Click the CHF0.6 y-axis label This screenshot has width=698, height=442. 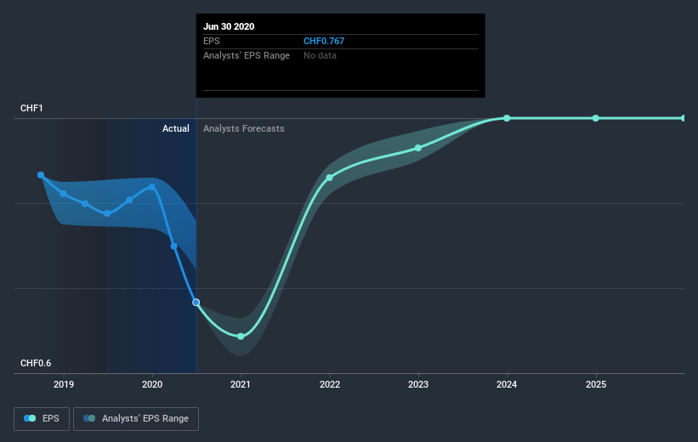click(36, 363)
